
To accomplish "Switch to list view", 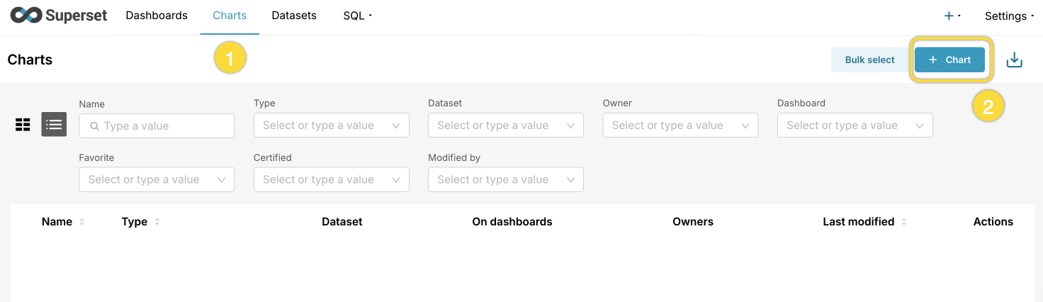I will (54, 125).
